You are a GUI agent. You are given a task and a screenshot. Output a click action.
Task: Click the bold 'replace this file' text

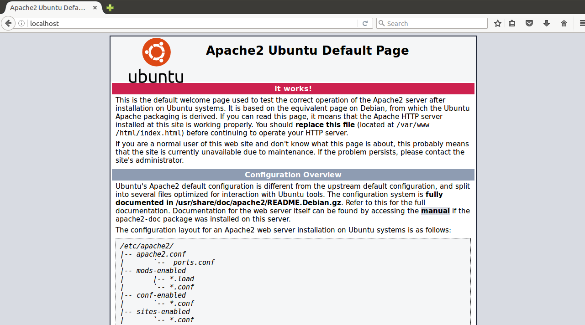point(325,124)
